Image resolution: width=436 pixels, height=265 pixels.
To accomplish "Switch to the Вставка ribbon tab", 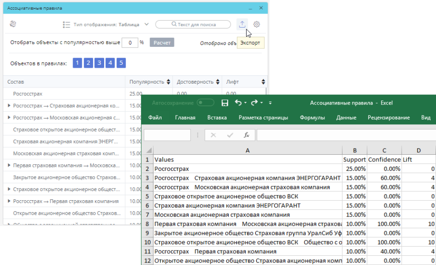I will click(217, 118).
